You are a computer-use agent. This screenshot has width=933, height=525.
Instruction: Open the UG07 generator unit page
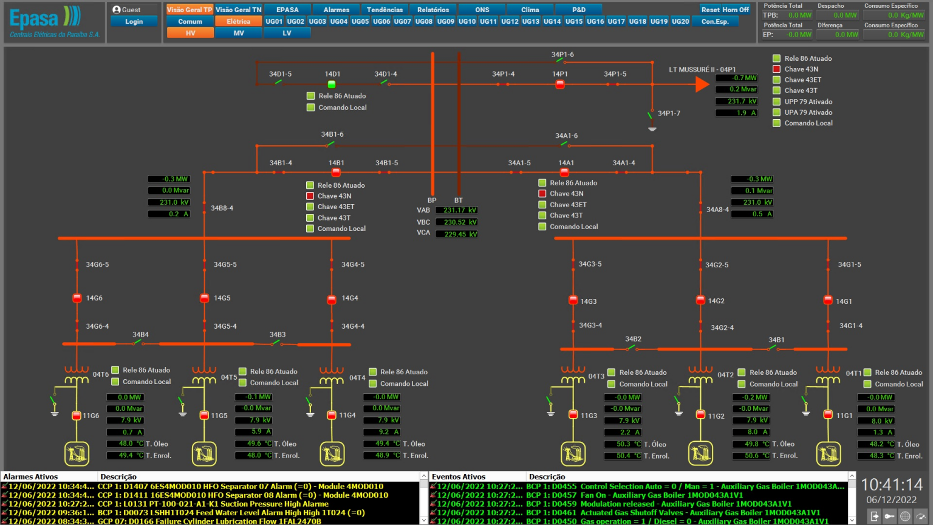point(402,21)
